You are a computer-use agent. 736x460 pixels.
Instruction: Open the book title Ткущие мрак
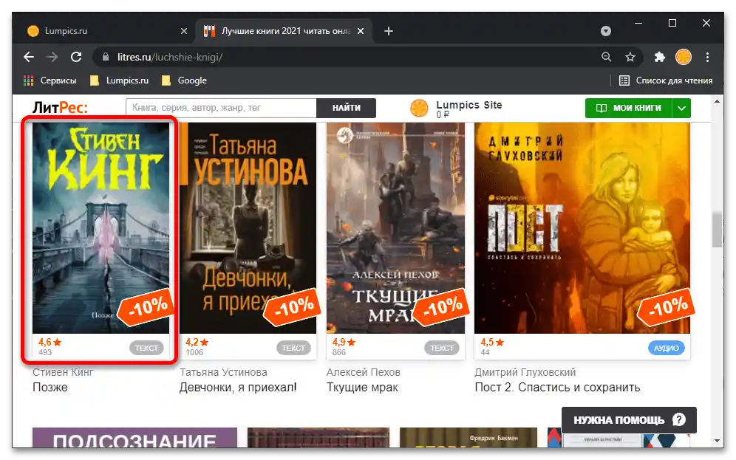pyautogui.click(x=362, y=388)
